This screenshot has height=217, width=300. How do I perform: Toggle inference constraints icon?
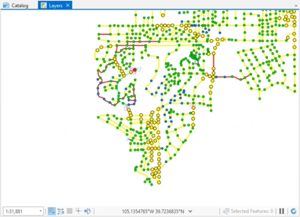61,211
